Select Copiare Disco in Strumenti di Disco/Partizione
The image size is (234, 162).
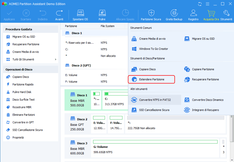tap(144, 69)
